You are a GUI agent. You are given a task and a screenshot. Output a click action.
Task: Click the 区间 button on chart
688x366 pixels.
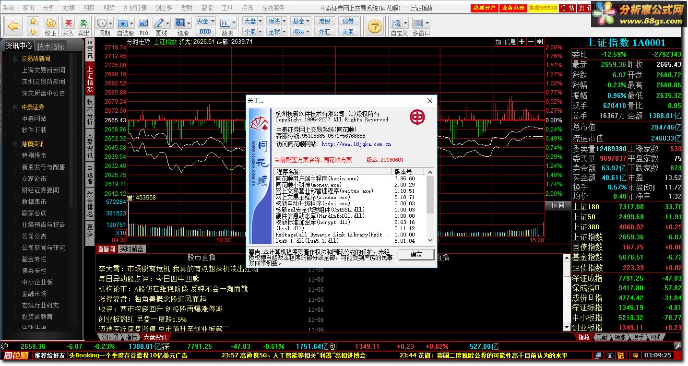click(558, 205)
